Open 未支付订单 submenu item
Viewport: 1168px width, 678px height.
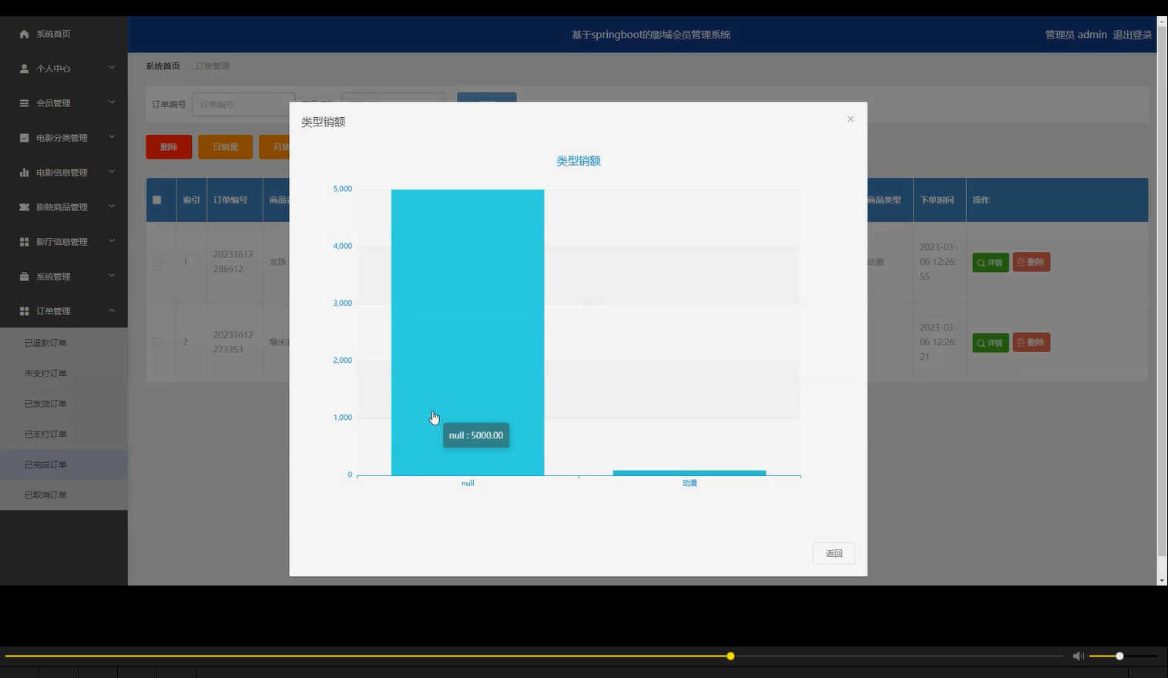click(x=63, y=373)
